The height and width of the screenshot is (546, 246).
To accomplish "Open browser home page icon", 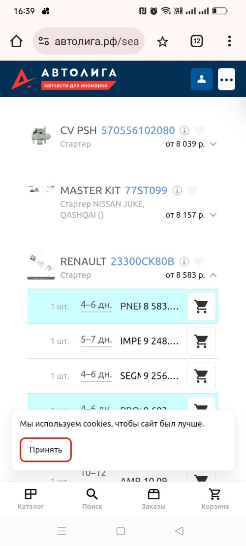I will pos(16,41).
